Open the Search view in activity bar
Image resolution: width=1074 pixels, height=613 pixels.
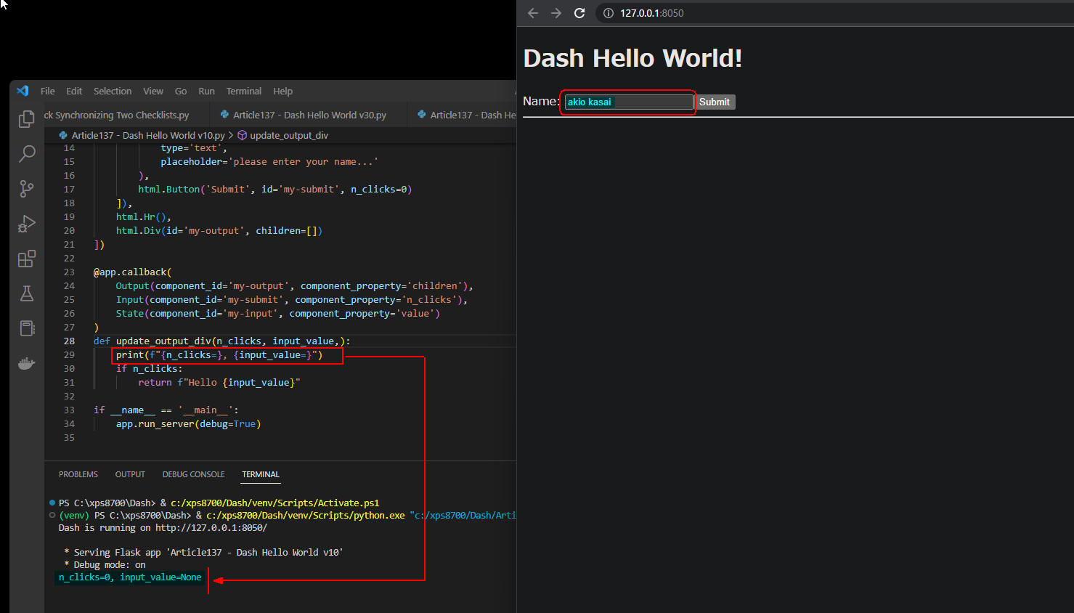(x=27, y=154)
